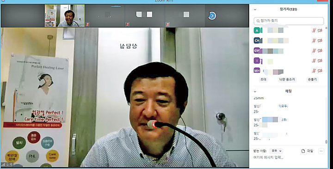Click participant GW's avatar
Screen dimensions: 333x169
(257, 51)
